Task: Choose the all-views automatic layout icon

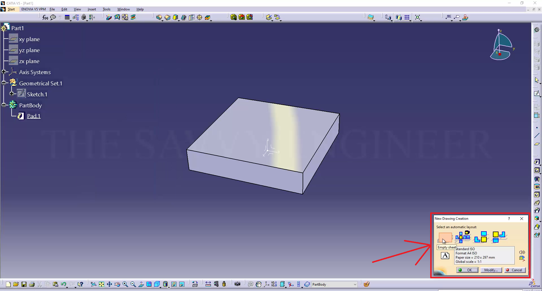Action: 463,237
